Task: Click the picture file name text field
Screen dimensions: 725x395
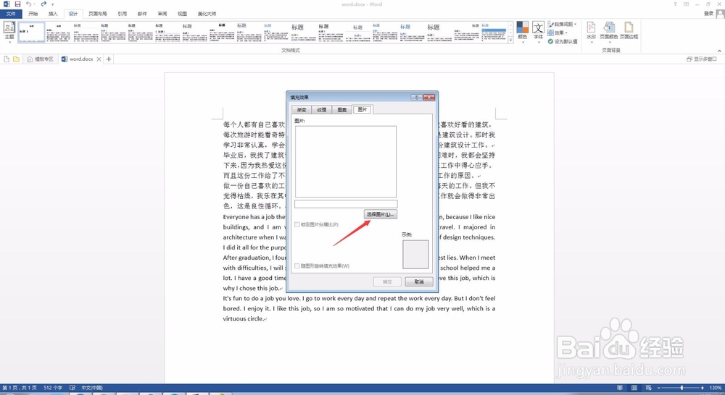Action: [x=346, y=204]
